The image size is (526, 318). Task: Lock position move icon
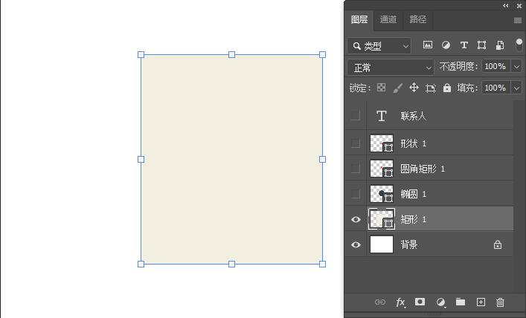[414, 88]
